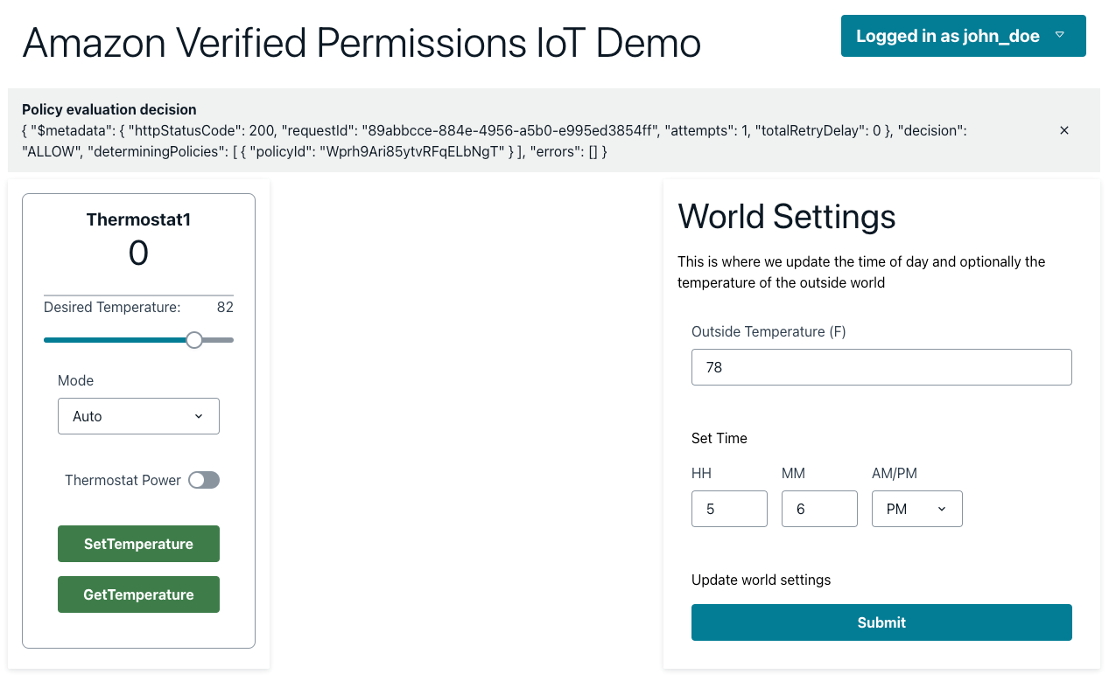
Task: Click the Amazon Verified Permissions IoT Demo title
Action: [361, 42]
